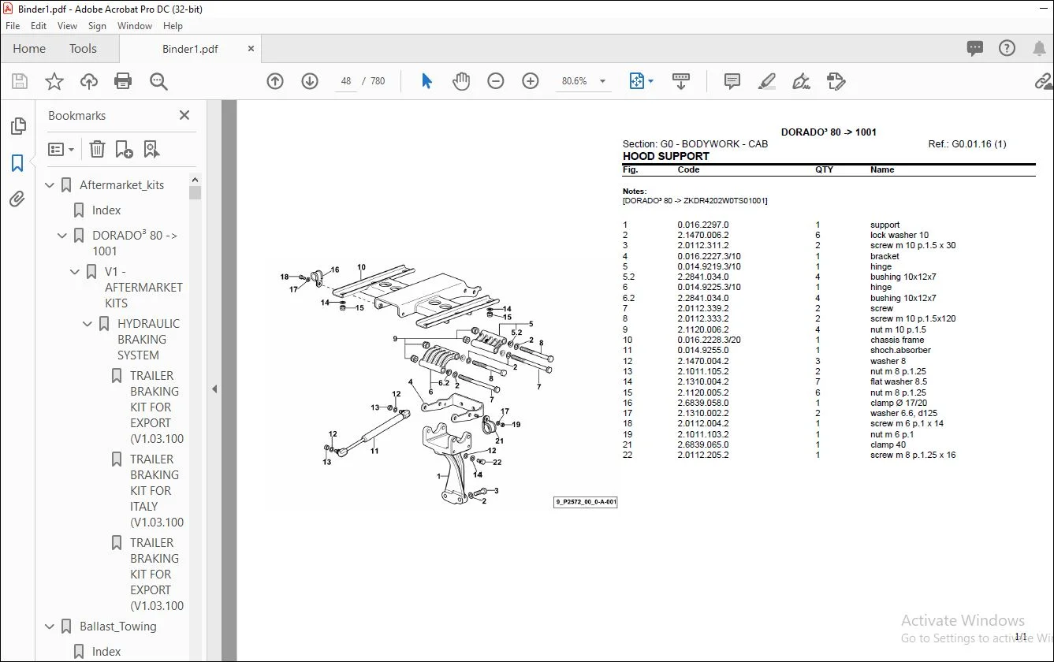1054x662 pixels.
Task: Open the Index bookmark under Ballast_Towing
Action: (106, 652)
